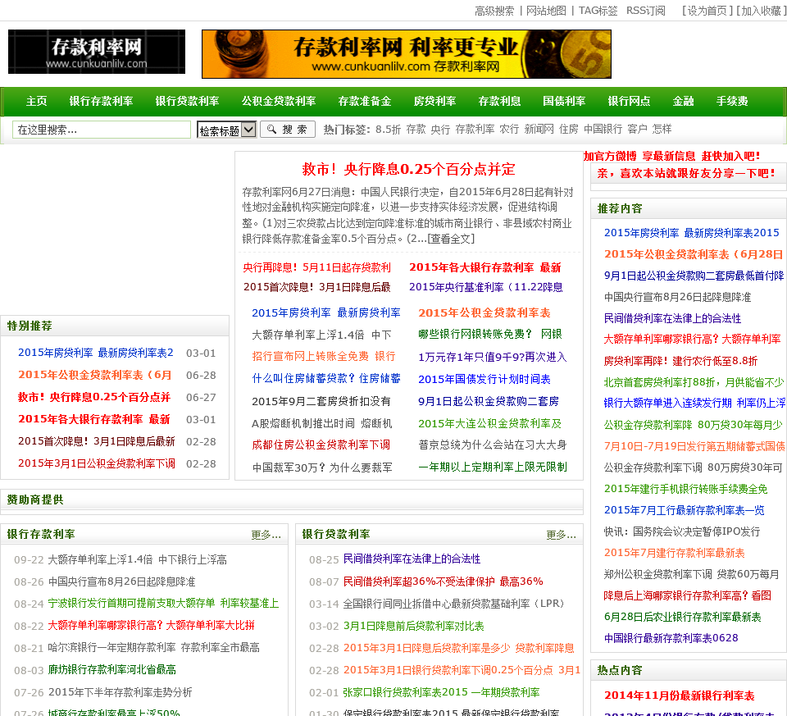Screen dimensions: 787x716
Task: Open 存款准备金 navigation menu item
Action: pos(365,101)
